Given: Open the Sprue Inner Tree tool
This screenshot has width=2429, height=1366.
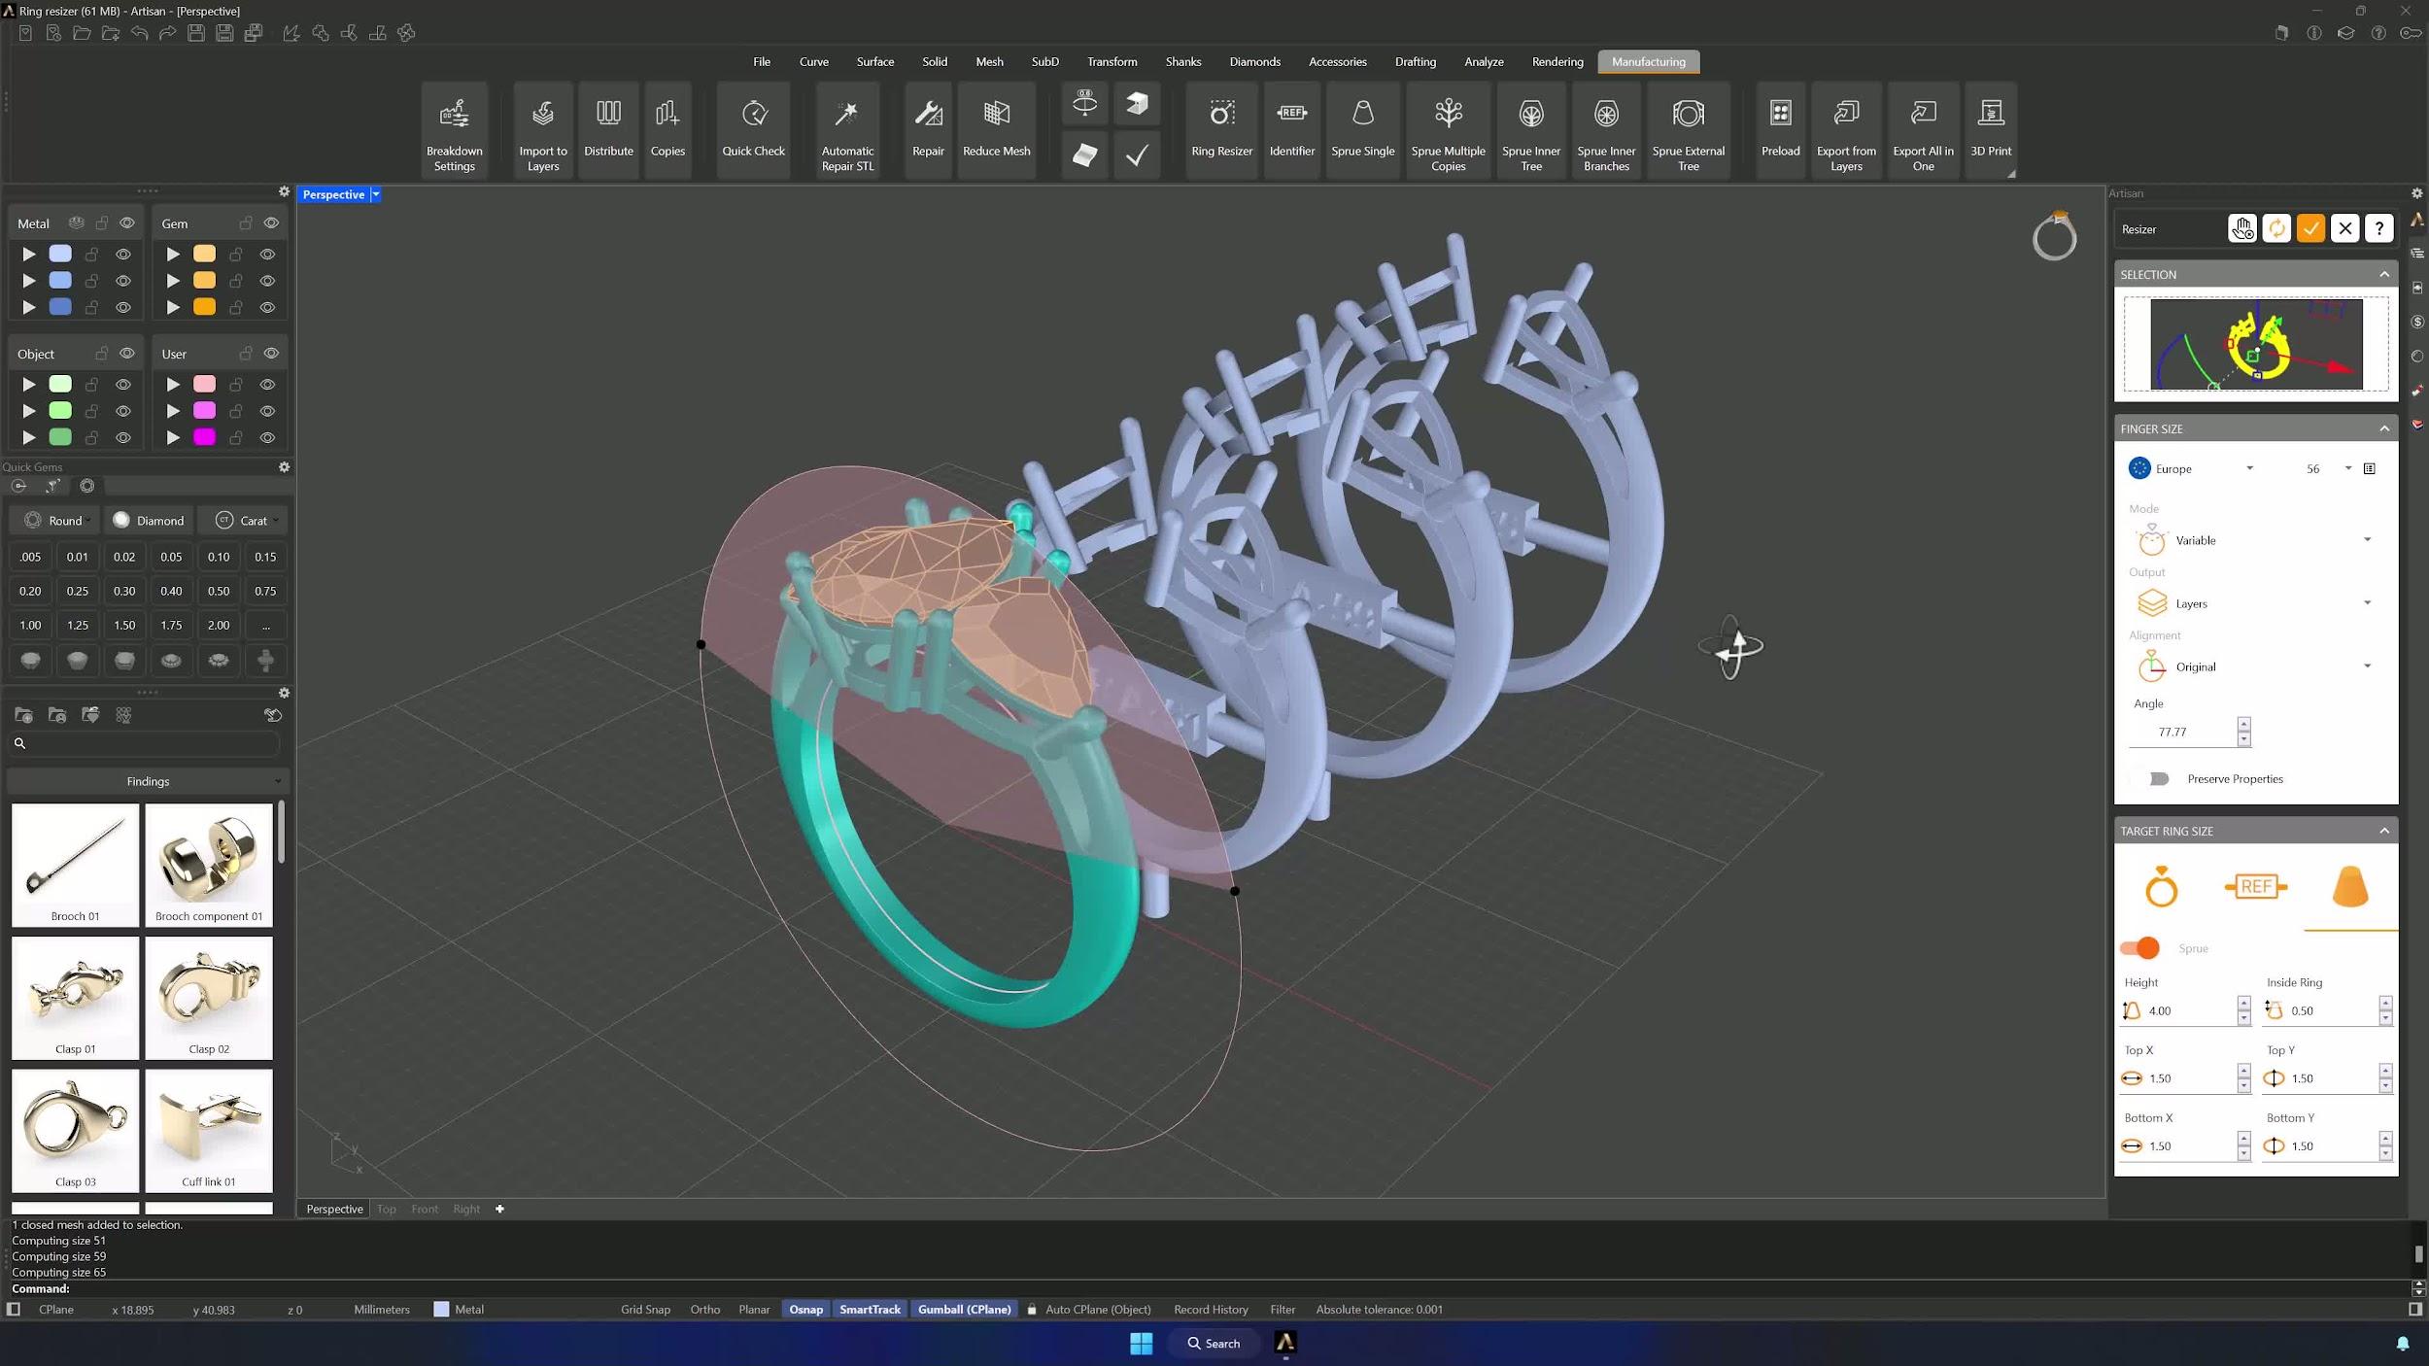Looking at the screenshot, I should pyautogui.click(x=1531, y=131).
